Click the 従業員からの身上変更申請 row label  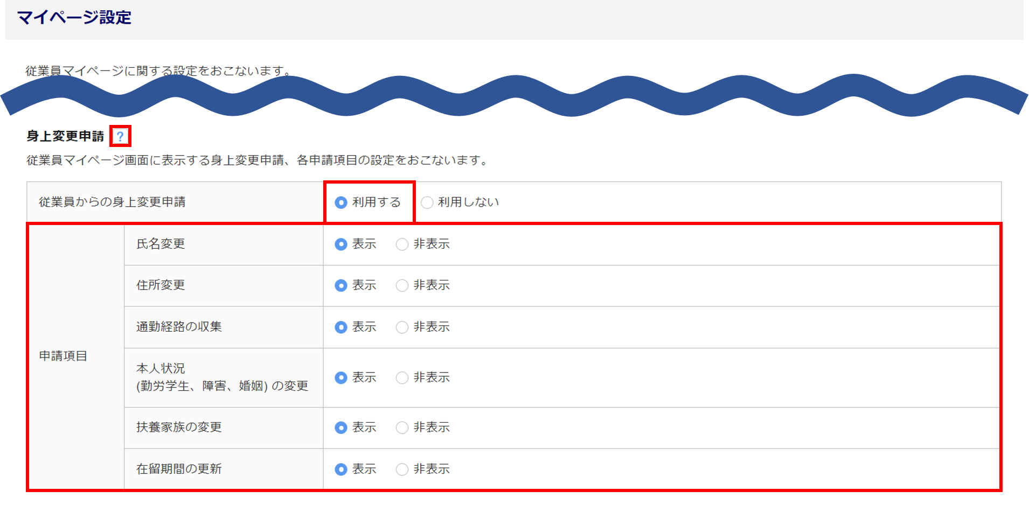click(x=112, y=202)
